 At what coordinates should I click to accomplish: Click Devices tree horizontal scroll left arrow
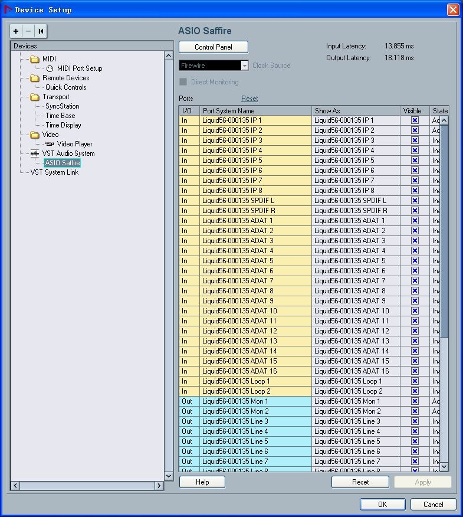pyautogui.click(x=15, y=486)
